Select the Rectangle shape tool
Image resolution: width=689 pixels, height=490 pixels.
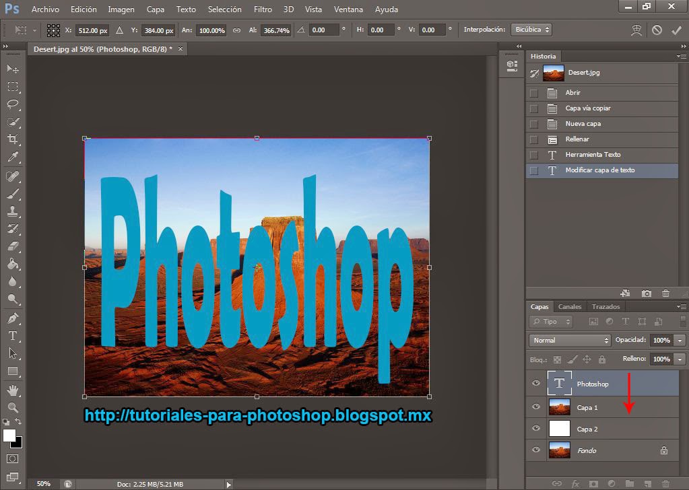13,371
